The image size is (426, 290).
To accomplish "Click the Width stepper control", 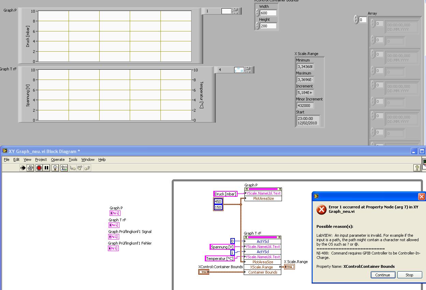I will [x=257, y=13].
